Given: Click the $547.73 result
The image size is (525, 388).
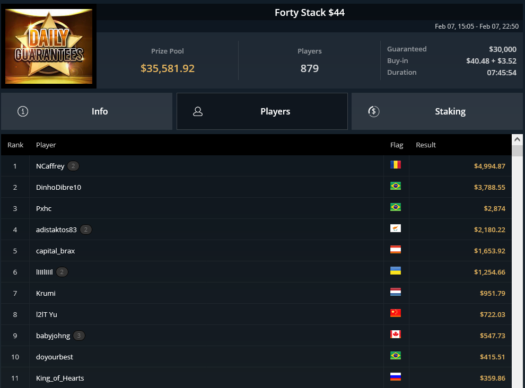Looking at the screenshot, I should [x=493, y=336].
